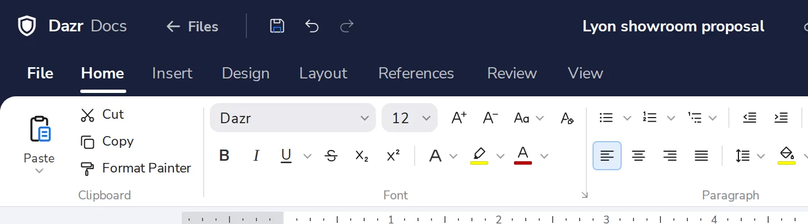Toggle italic formatting

(256, 156)
